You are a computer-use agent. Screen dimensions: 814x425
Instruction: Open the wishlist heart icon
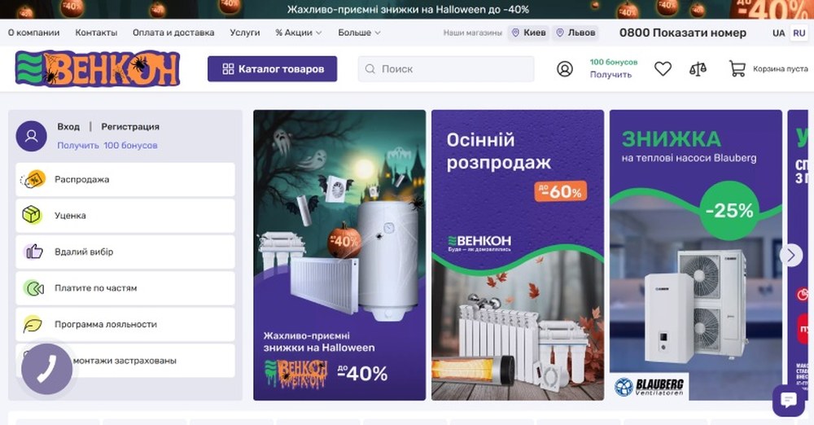pos(663,68)
